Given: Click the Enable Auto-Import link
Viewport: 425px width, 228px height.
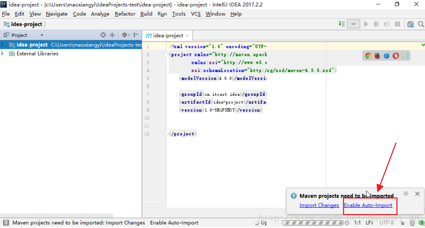Looking at the screenshot, I should pyautogui.click(x=368, y=205).
